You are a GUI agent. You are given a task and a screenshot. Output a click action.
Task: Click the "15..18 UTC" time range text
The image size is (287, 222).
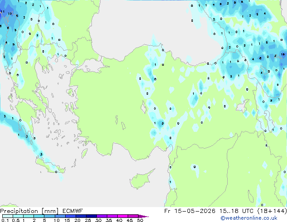pyautogui.click(x=236, y=211)
